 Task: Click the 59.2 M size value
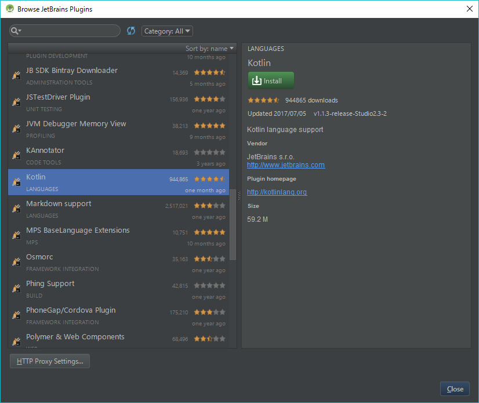[x=257, y=219]
